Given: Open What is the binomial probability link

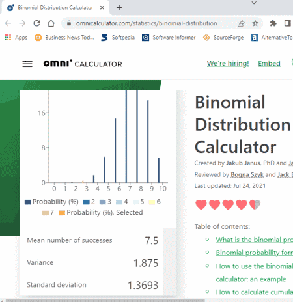Looking at the screenshot, I should (x=255, y=240).
